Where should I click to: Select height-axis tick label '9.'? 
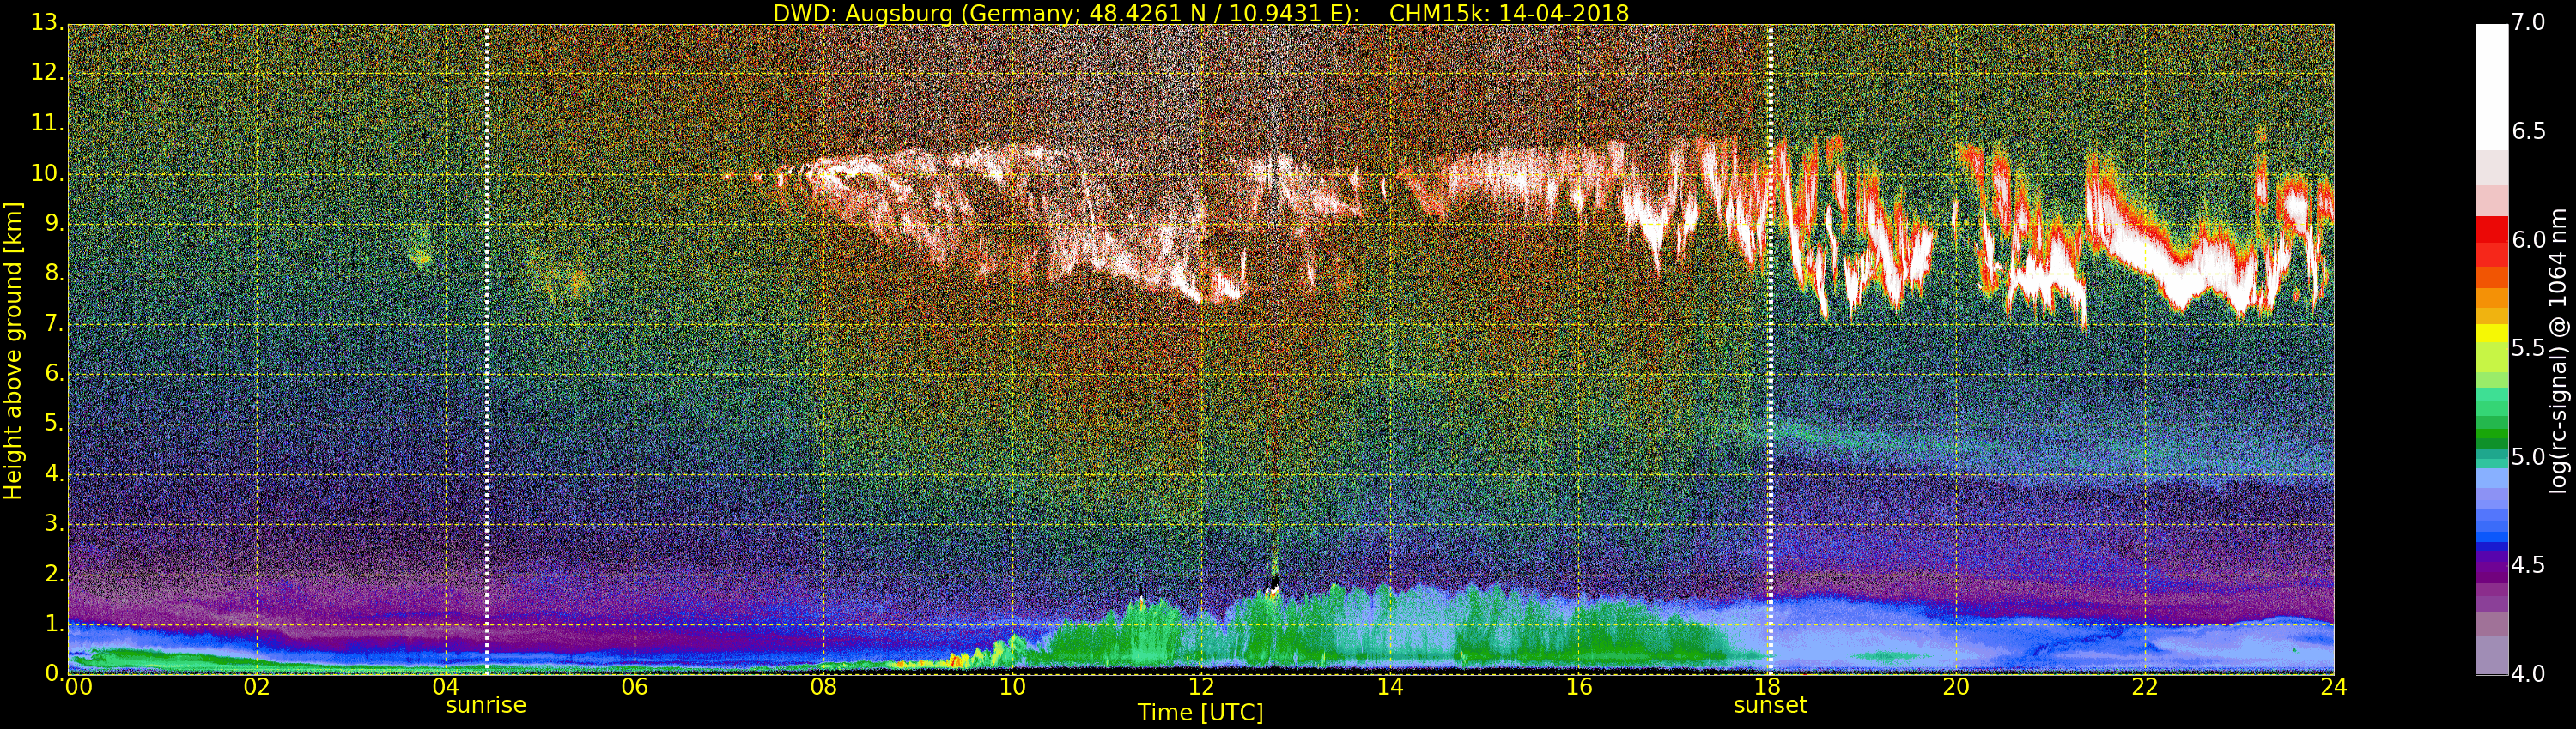click(x=53, y=224)
